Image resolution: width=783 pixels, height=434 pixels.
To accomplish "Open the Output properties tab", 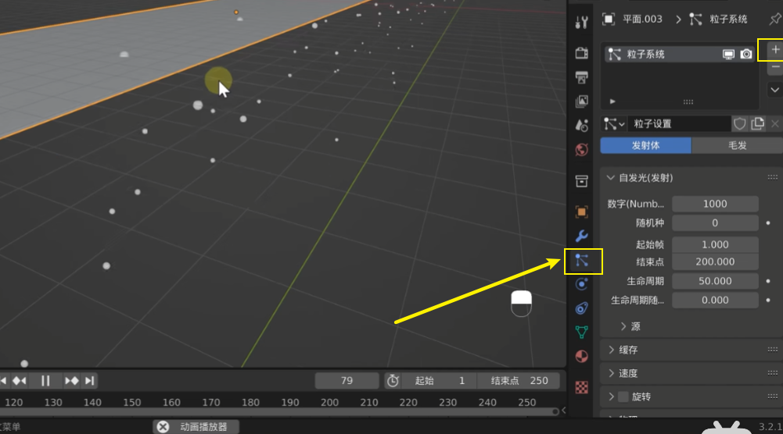I will [x=581, y=77].
